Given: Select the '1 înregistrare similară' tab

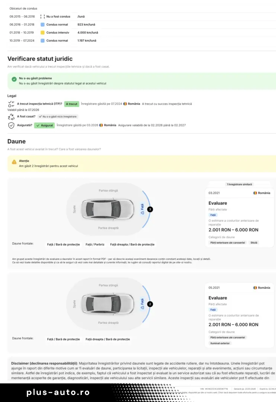Looking at the screenshot, I should point(239,184).
